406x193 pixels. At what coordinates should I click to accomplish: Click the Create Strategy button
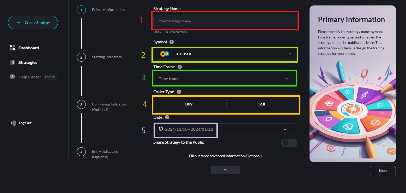[33, 23]
